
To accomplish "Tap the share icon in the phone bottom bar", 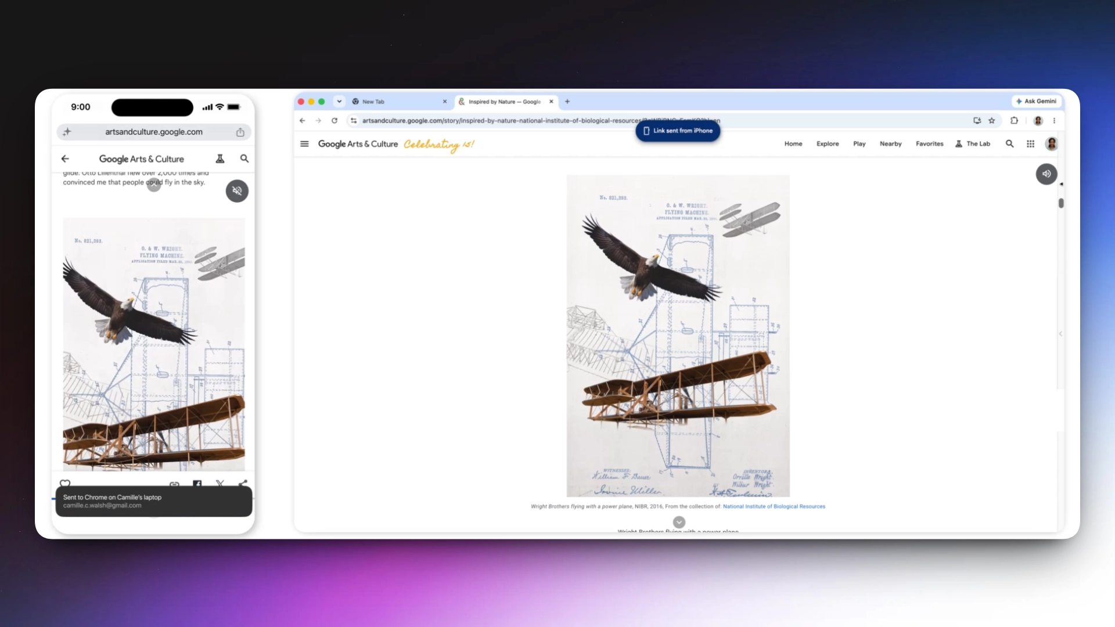I will 243,483.
